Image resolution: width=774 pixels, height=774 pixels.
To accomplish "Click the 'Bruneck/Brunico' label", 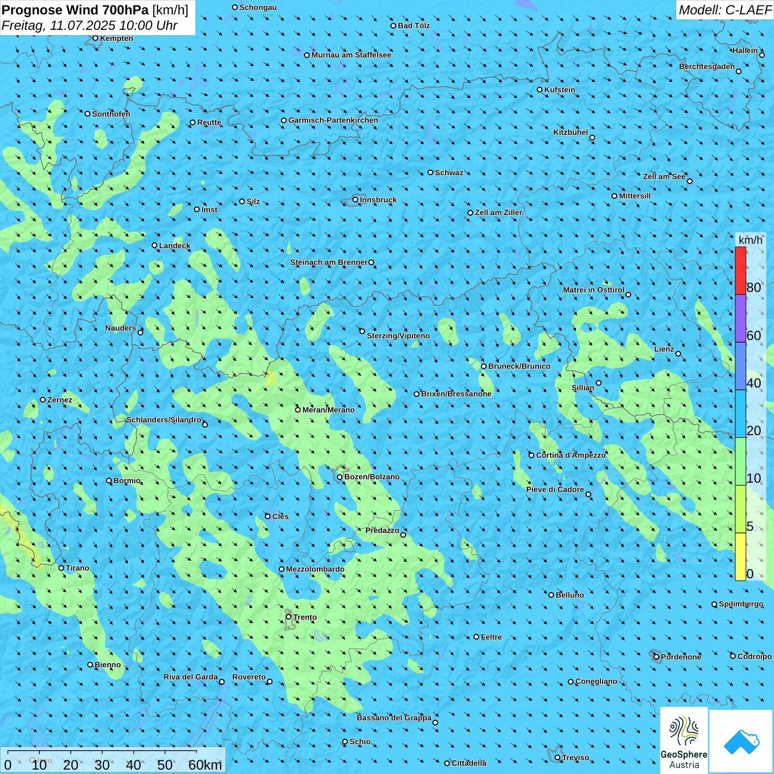I will point(519,366).
